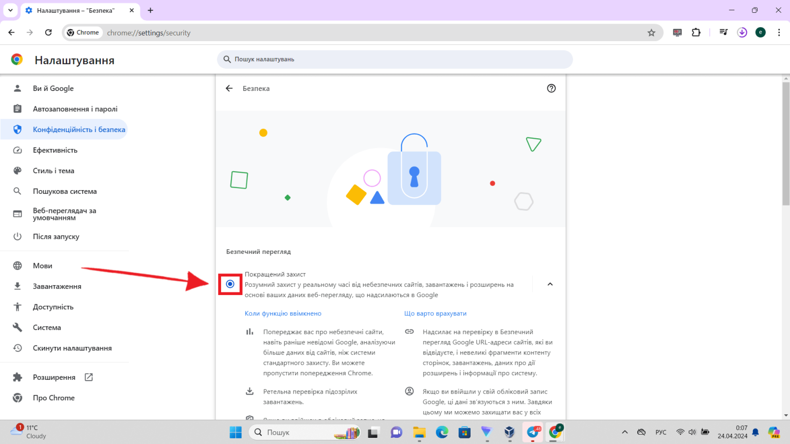Select Мови in the settings sidebar
Image resolution: width=790 pixels, height=444 pixels.
click(x=42, y=266)
